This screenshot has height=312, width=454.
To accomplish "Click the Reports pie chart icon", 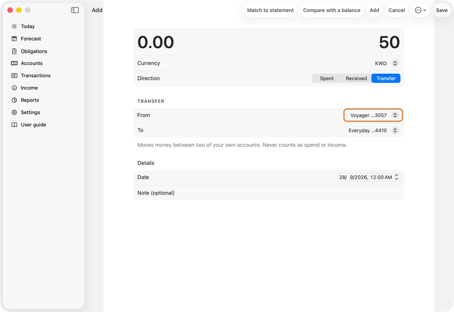I will coord(14,100).
